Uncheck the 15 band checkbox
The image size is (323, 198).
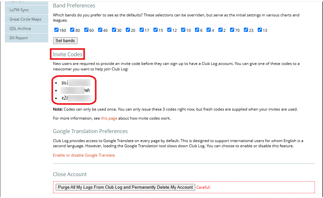[x=155, y=30]
